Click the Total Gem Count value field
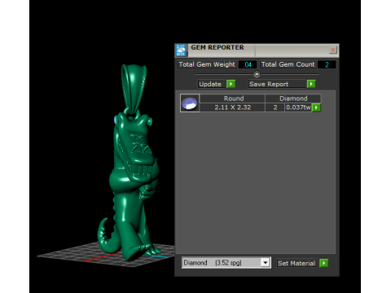This screenshot has width=391, height=293. point(327,64)
